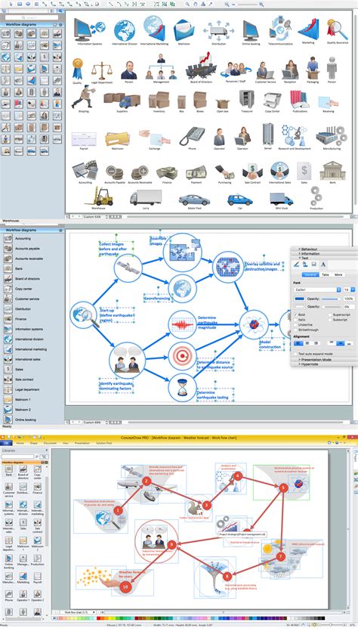Open the File menu in ConceptDraw PRO window
The width and height of the screenshot is (358, 635).
click(6, 444)
